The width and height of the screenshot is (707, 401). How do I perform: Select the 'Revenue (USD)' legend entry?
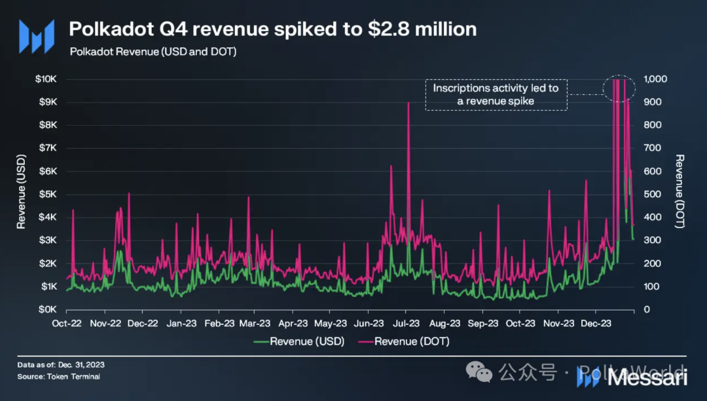[x=299, y=341]
